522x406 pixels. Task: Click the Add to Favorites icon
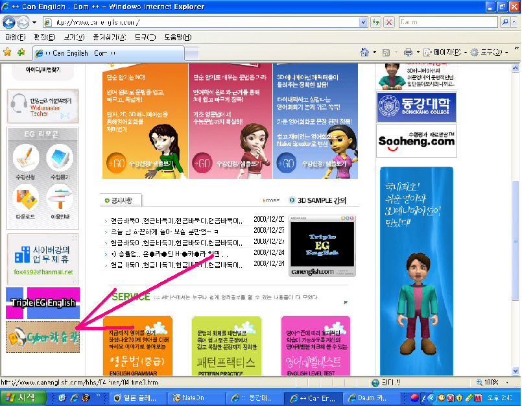pyautogui.click(x=21, y=52)
